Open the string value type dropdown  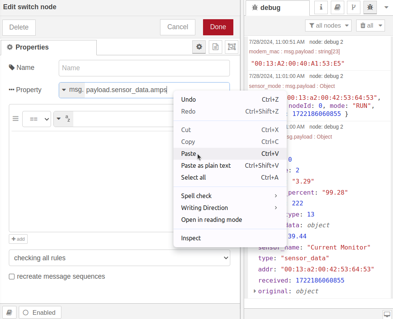coord(63,119)
